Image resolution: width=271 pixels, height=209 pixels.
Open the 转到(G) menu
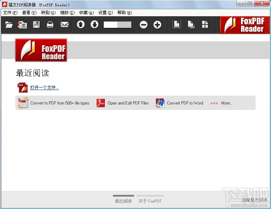point(48,13)
